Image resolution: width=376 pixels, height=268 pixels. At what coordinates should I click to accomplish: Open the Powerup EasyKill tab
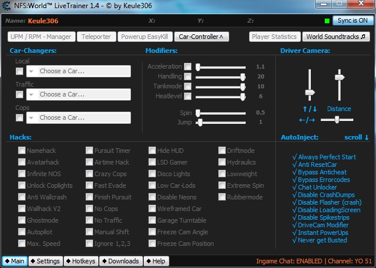145,37
